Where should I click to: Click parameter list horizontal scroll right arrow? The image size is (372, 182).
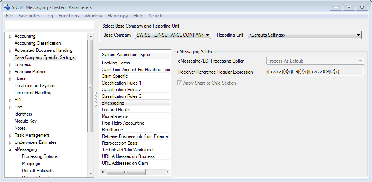167,172
